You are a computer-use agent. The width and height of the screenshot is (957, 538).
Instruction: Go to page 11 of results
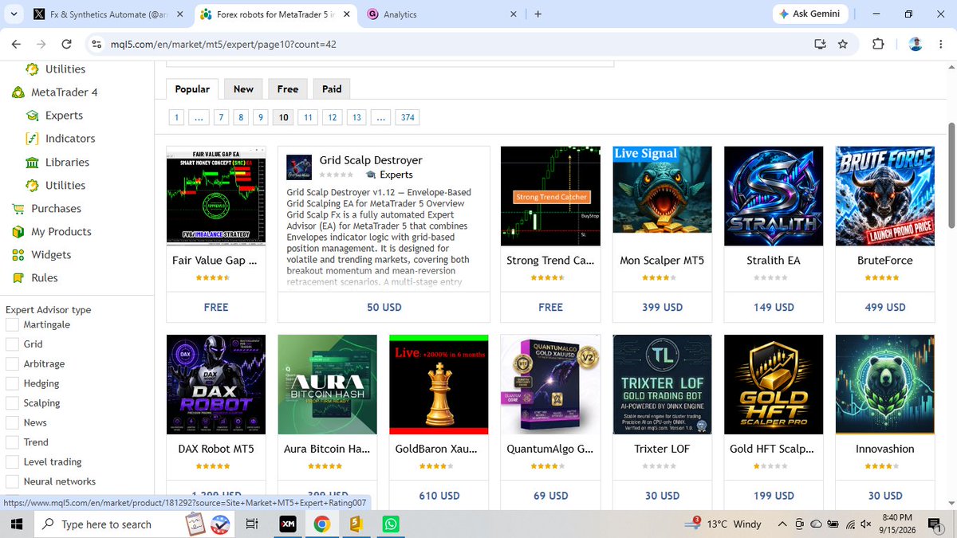click(307, 118)
